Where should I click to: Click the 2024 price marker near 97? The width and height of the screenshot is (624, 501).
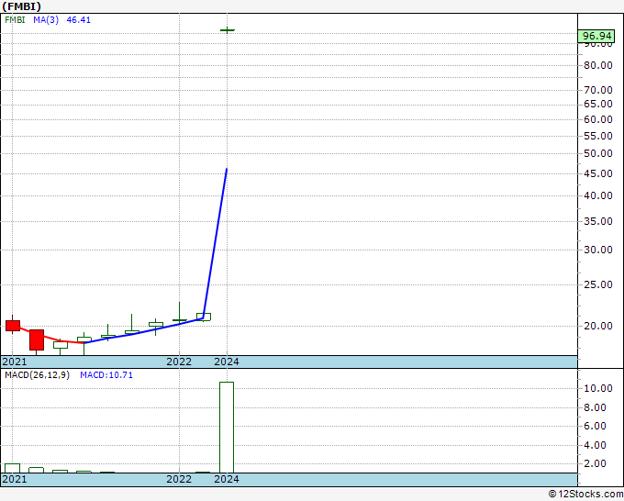click(228, 30)
